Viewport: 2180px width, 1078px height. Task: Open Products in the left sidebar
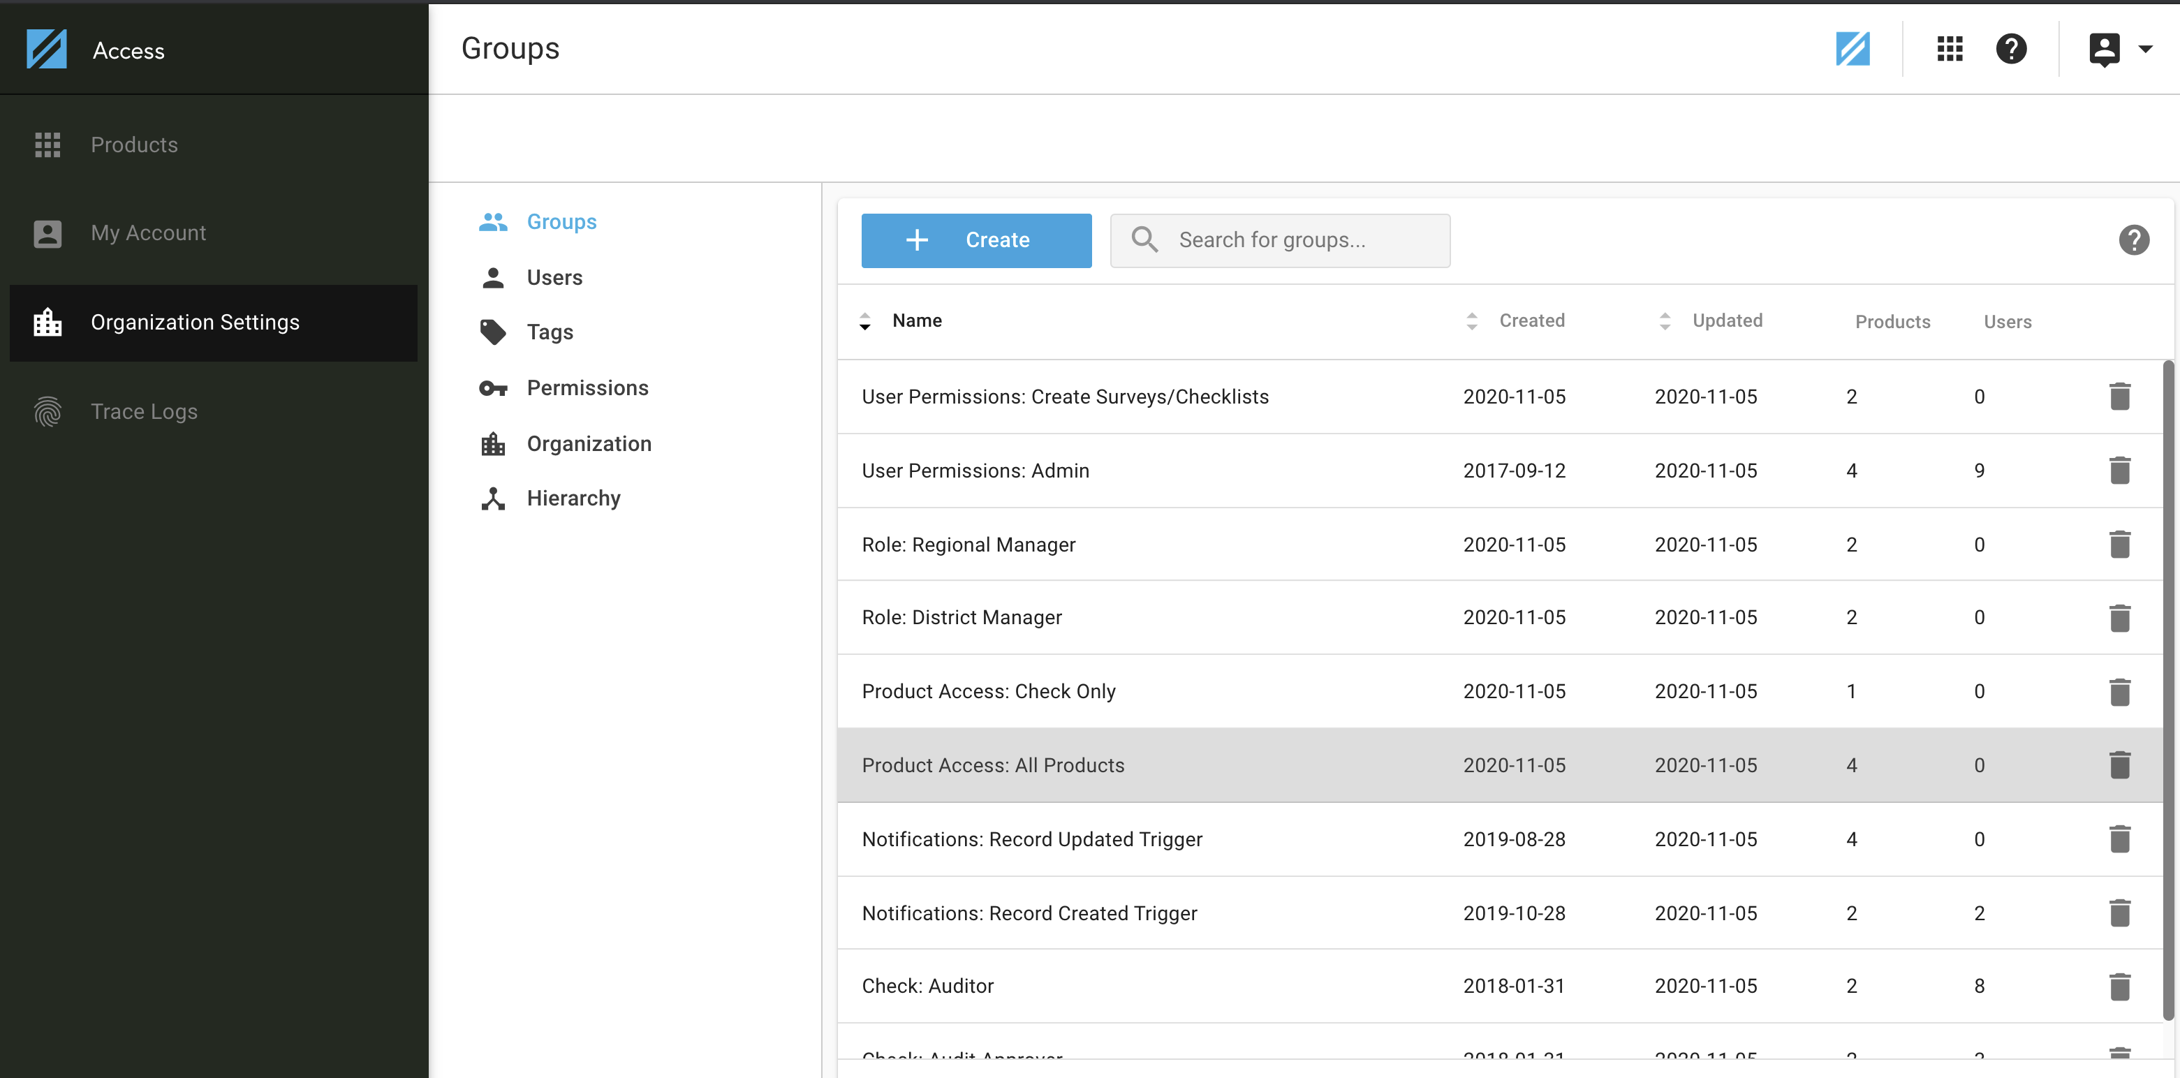point(213,145)
